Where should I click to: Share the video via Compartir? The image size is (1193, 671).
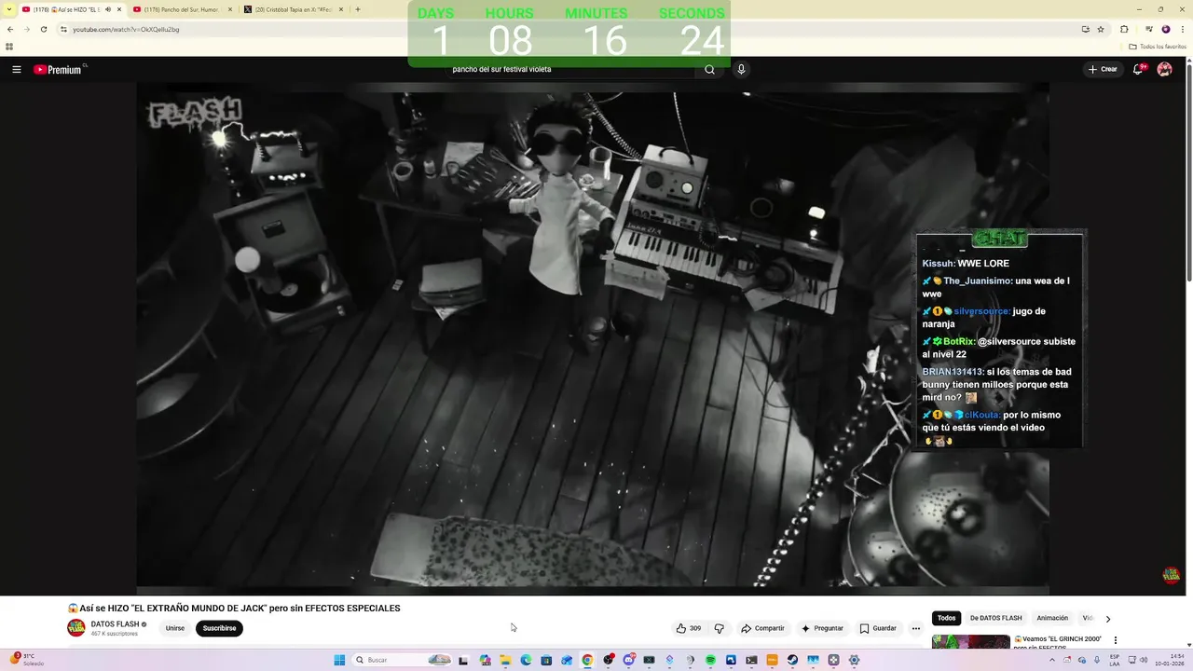762,628
